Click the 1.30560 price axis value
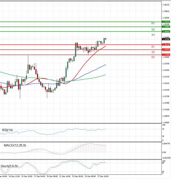 [x=166, y=122]
